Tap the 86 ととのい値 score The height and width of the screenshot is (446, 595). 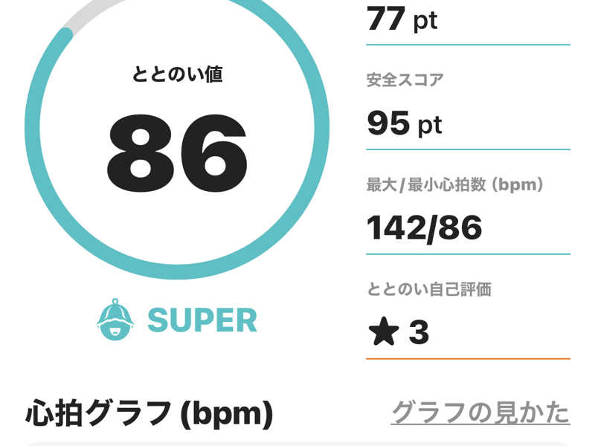click(177, 153)
